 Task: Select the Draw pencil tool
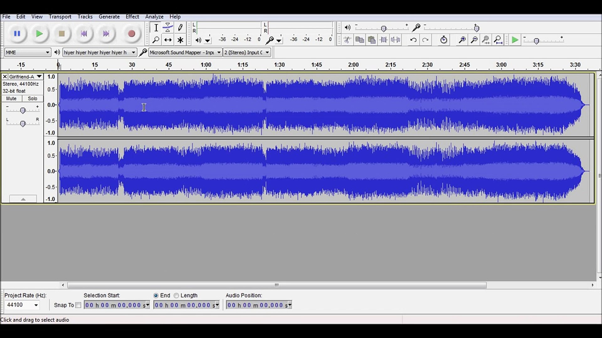point(180,28)
